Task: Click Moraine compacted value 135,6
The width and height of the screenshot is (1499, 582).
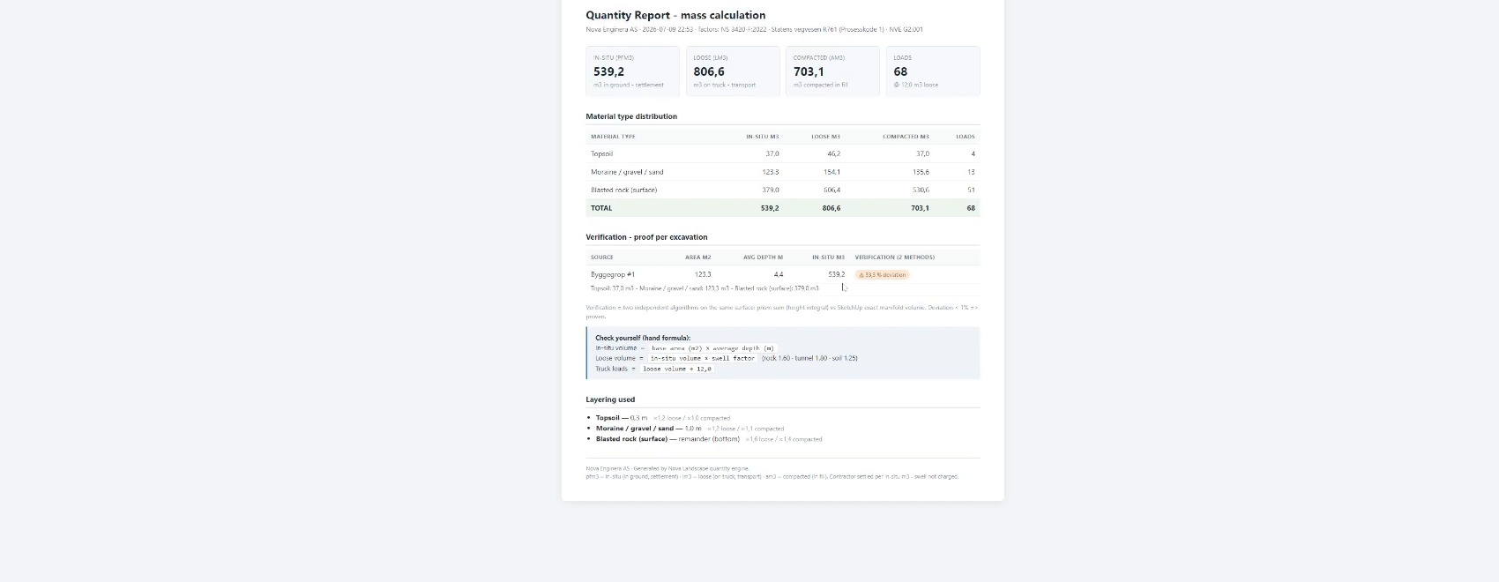Action: coord(921,172)
